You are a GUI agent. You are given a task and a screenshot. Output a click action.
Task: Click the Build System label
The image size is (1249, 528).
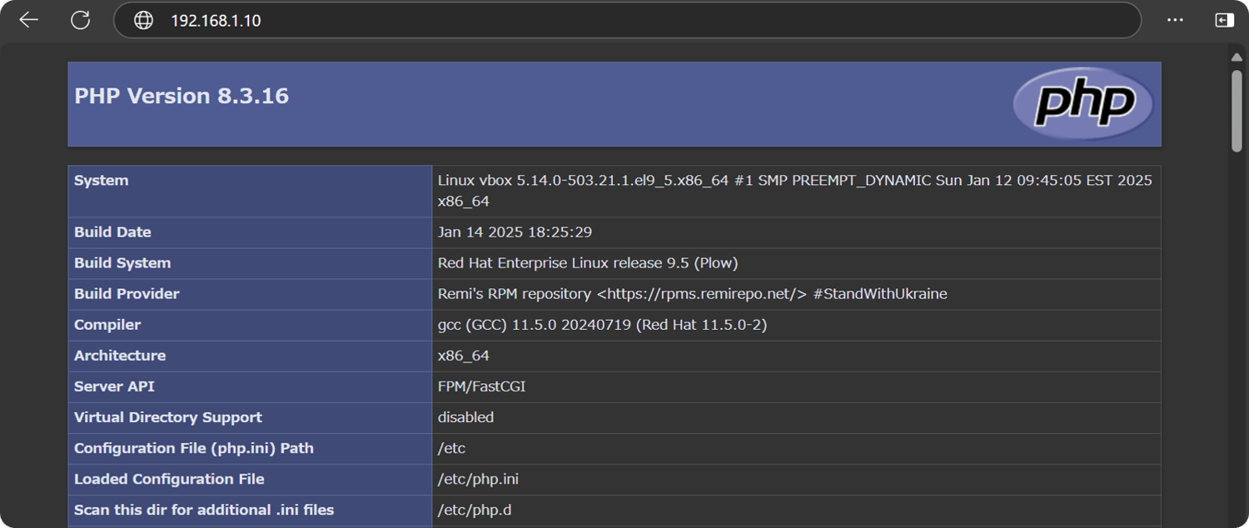click(x=122, y=263)
